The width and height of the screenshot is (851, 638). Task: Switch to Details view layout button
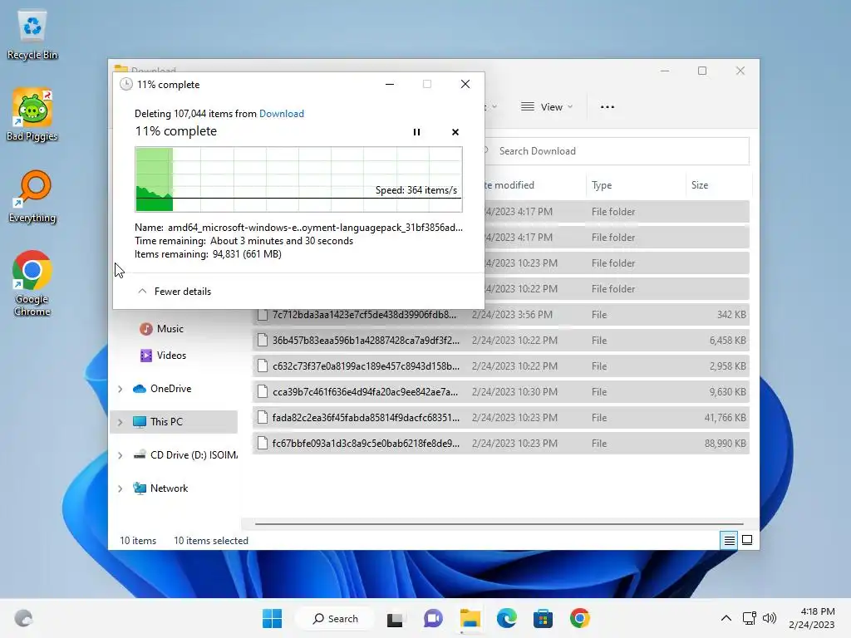click(x=729, y=540)
